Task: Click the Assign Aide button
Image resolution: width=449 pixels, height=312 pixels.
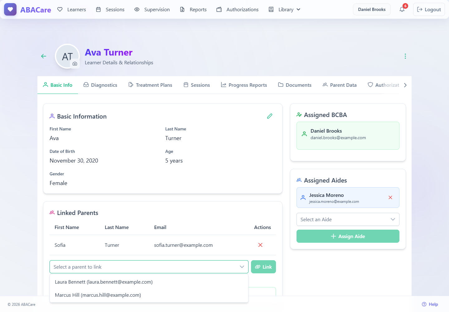Action: click(348, 236)
